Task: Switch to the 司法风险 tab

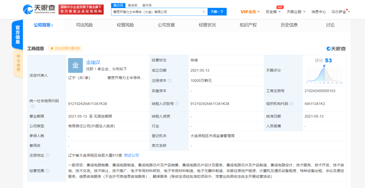Action: [84, 25]
